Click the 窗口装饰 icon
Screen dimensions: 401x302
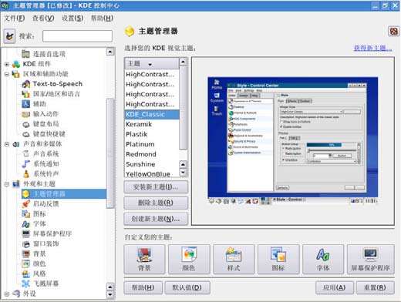point(25,243)
